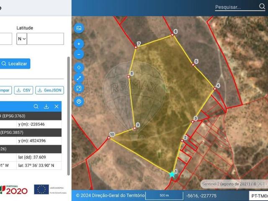Zoom in on the map
This screenshot has height=201, width=268.
[79, 44]
